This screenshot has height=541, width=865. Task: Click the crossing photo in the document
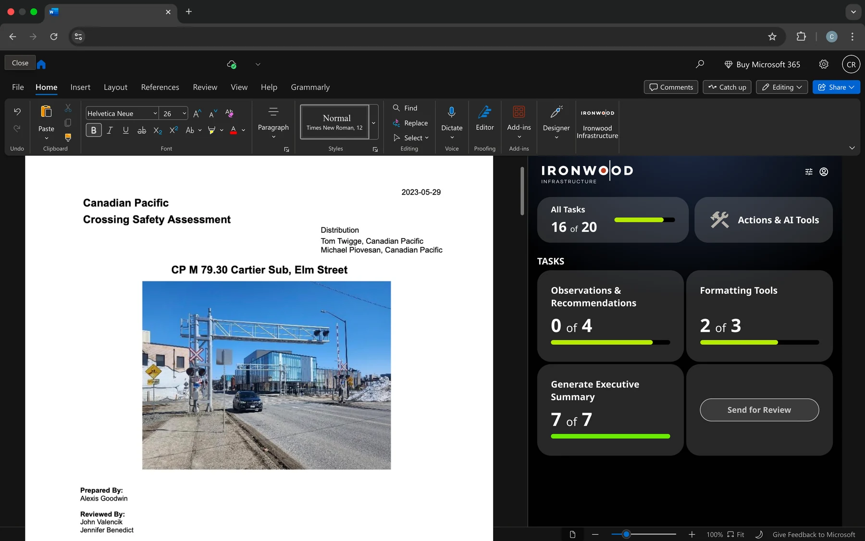[267, 375]
